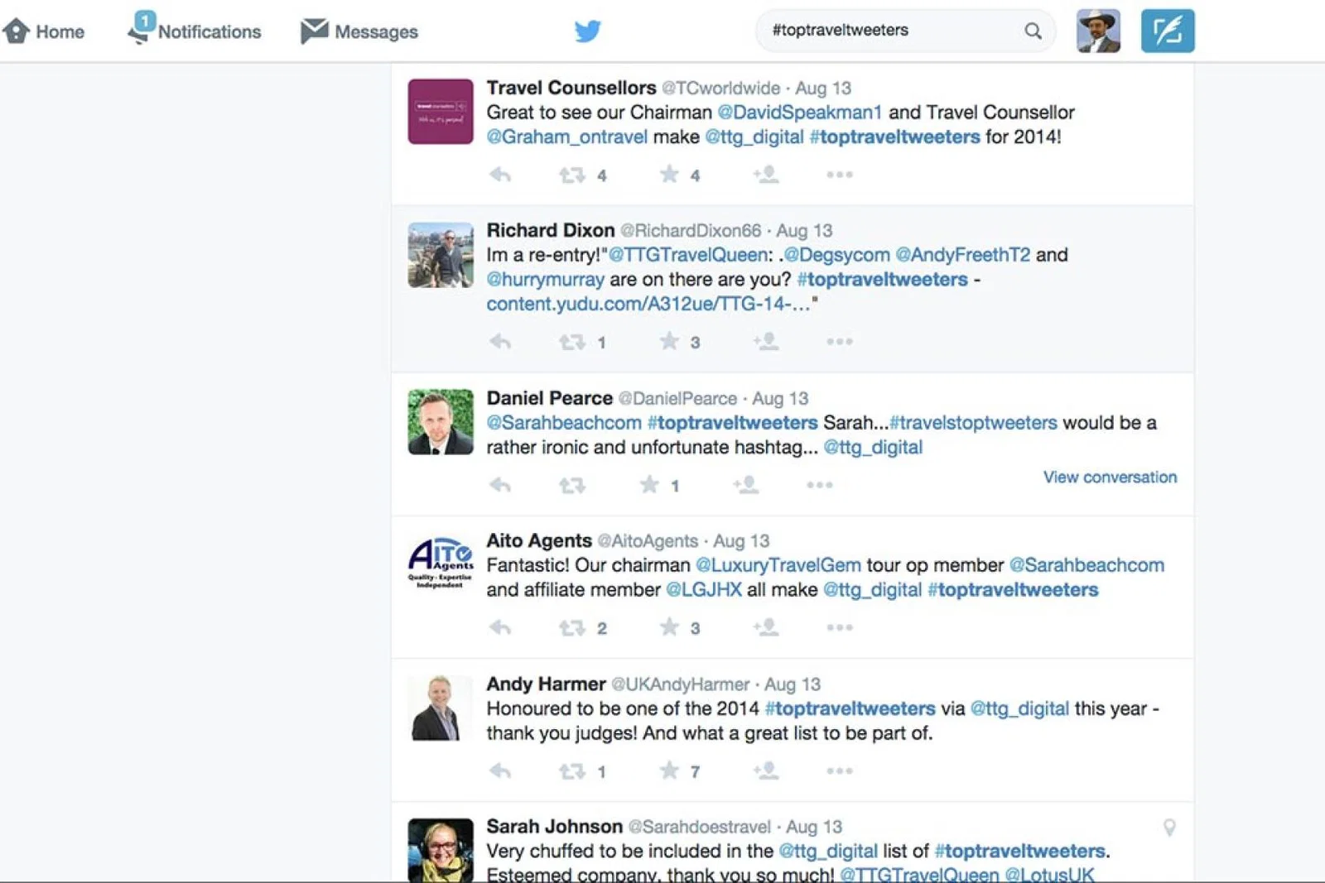
Task: Retweet the Andy Harmer tweet
Action: point(572,771)
